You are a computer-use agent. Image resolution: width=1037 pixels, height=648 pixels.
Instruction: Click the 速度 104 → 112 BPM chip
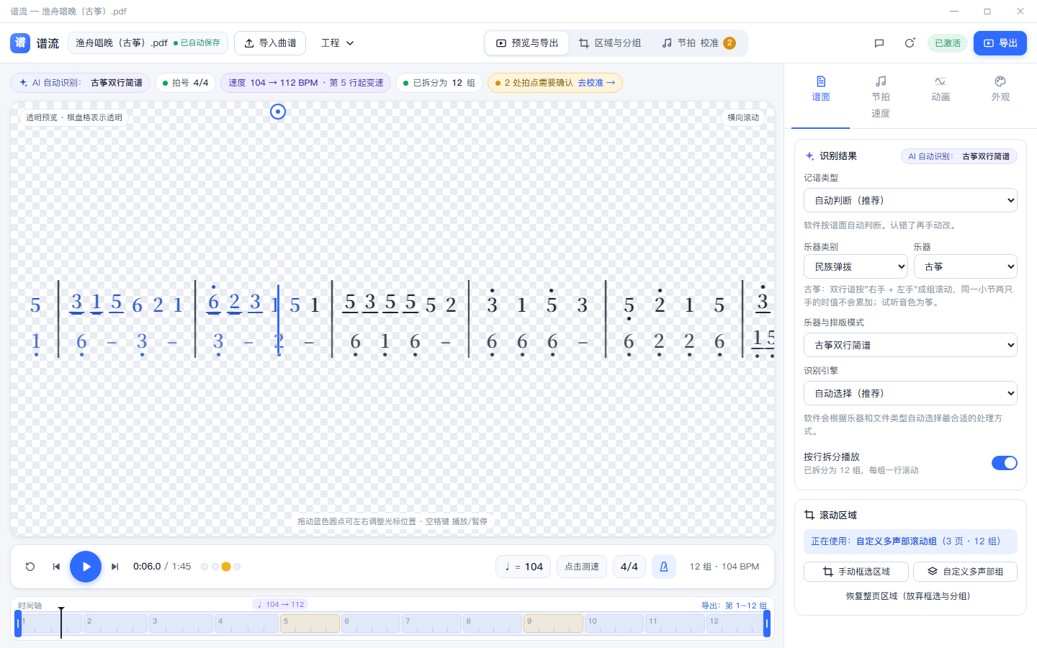tap(306, 83)
